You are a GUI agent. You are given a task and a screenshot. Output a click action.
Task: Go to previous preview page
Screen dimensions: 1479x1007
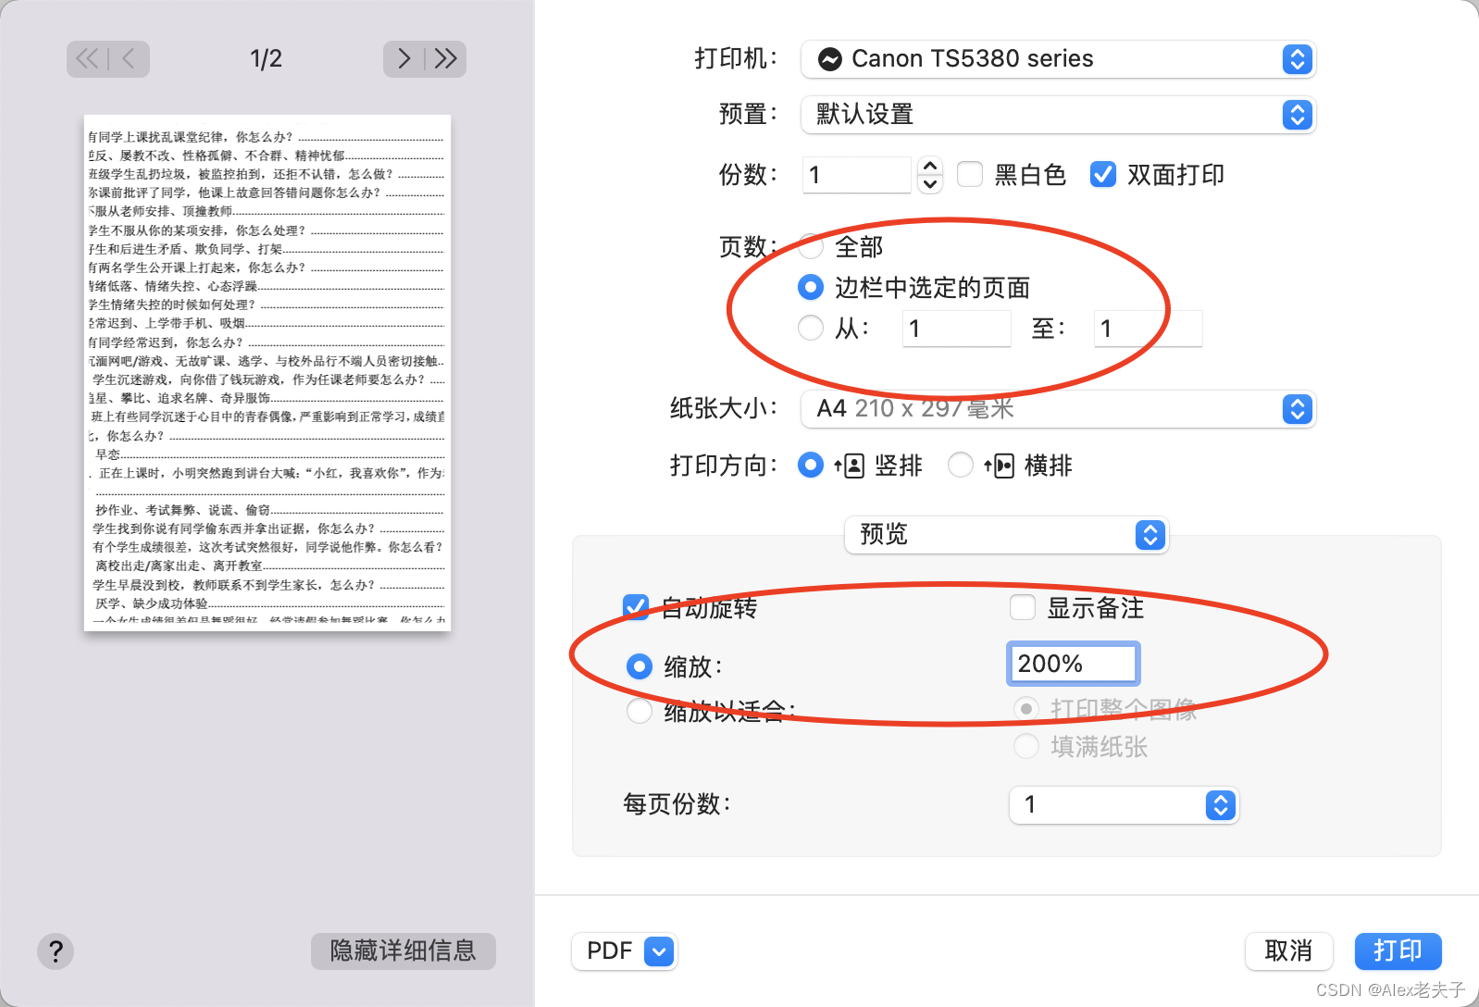tap(129, 59)
